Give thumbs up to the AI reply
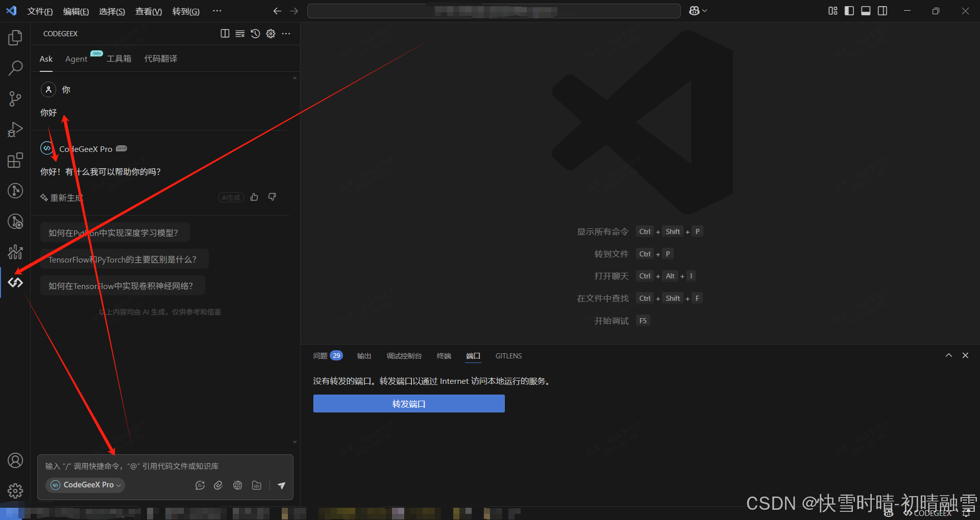980x520 pixels. coord(254,197)
